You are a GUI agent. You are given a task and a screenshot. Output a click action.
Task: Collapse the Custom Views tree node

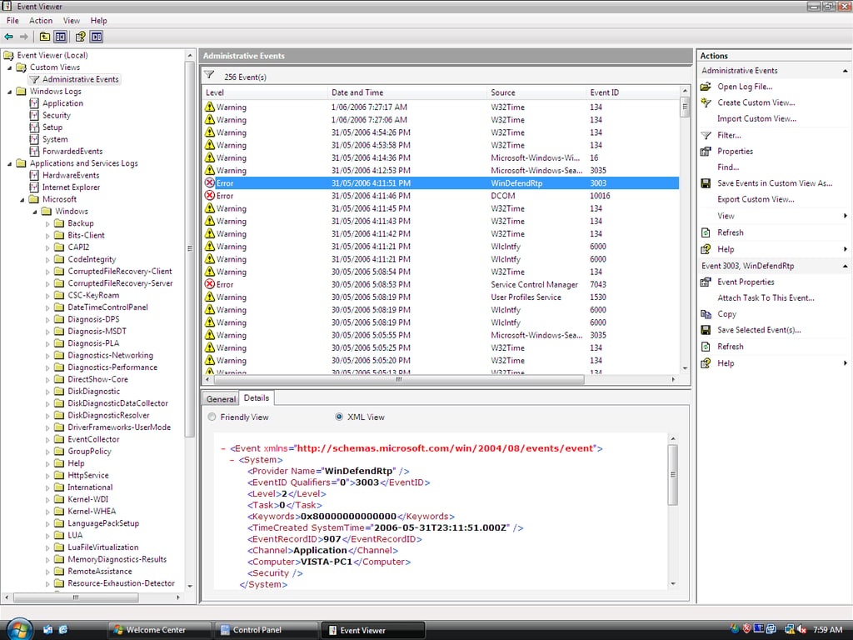click(9, 67)
